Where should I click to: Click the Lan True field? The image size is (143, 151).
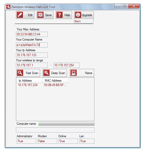point(87,141)
